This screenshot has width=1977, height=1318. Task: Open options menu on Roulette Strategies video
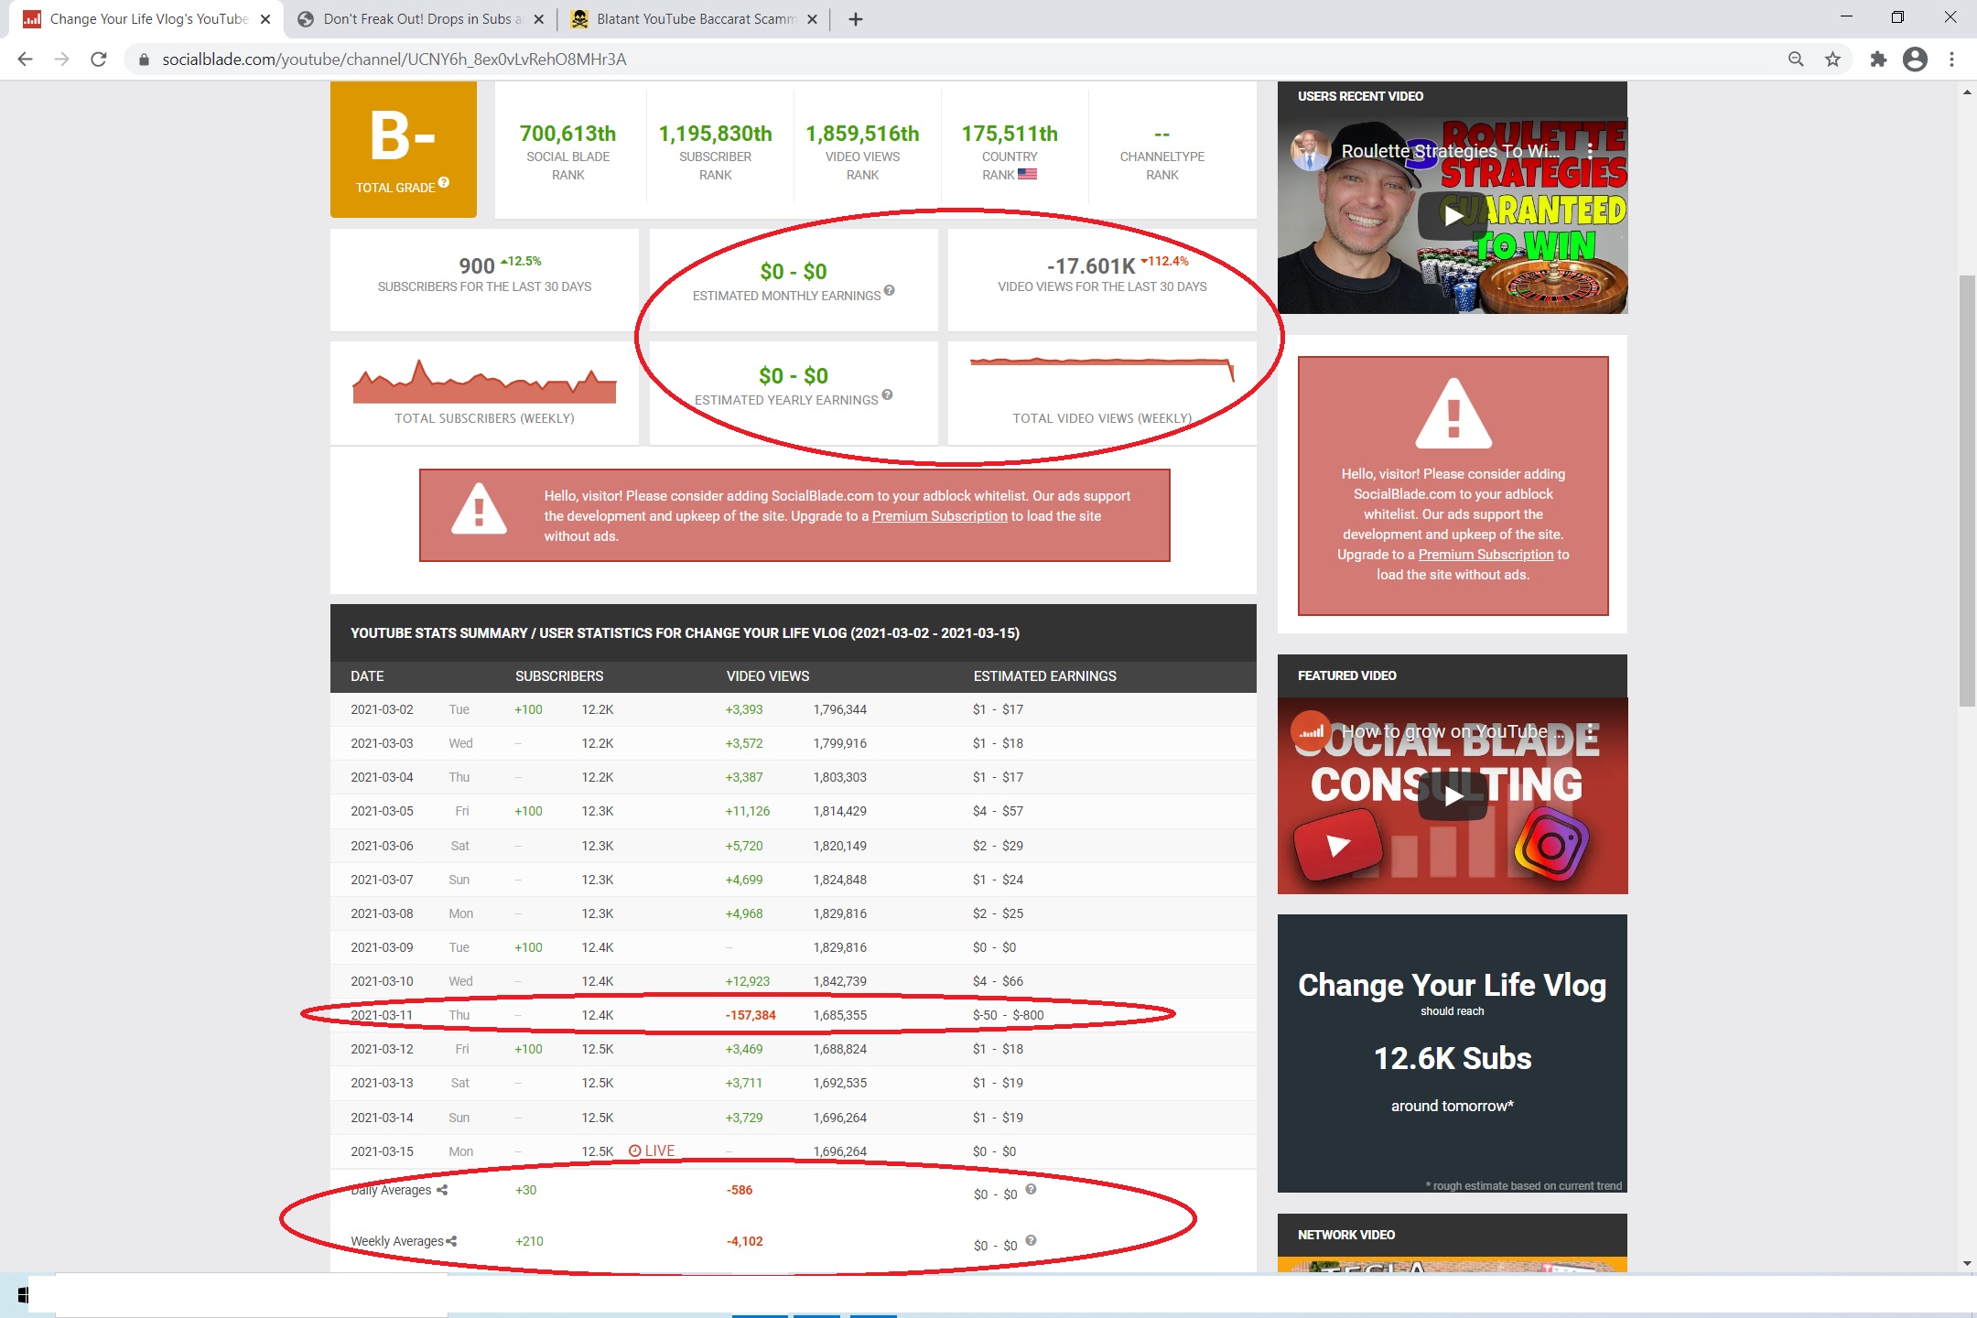1591,150
